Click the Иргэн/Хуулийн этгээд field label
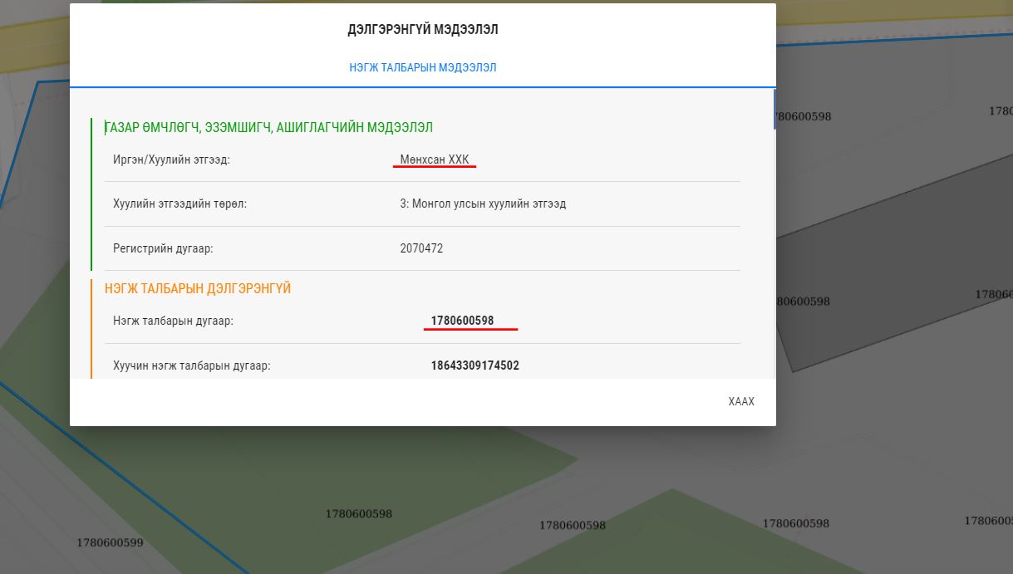The width and height of the screenshot is (1013, 574). pos(171,159)
